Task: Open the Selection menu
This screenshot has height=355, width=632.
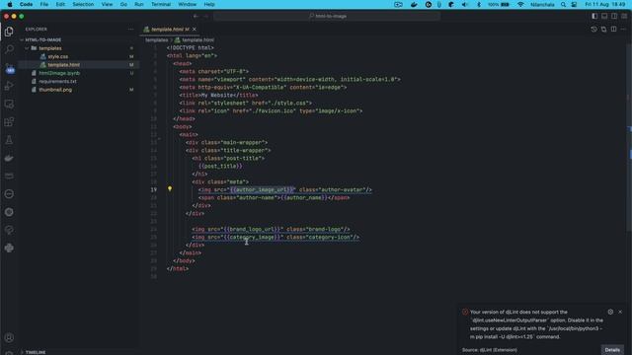Action: click(83, 4)
